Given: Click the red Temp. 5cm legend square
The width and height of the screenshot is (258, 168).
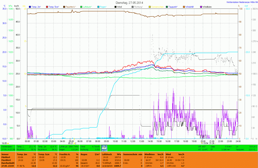Looking at the screenshot, I should coord(47,7).
